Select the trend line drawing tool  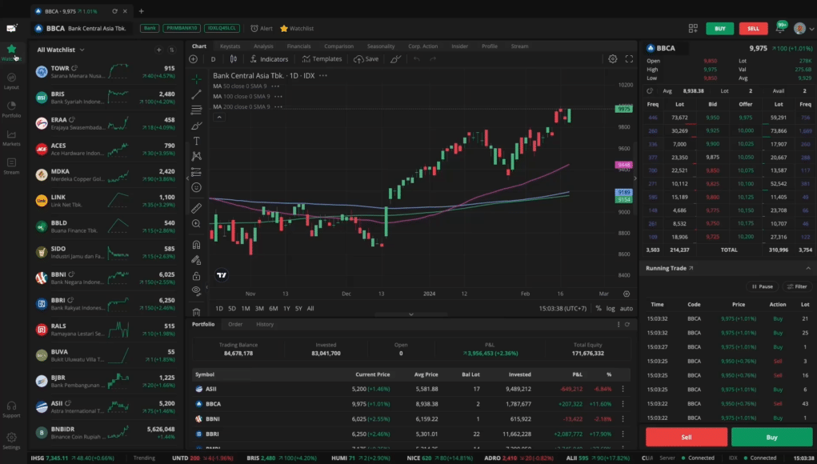click(x=197, y=94)
